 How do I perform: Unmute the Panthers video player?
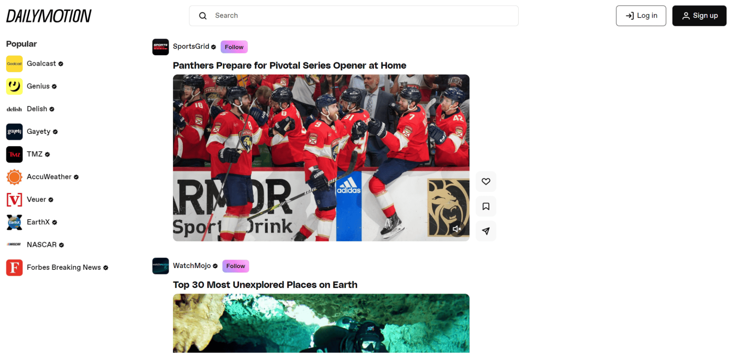click(457, 229)
